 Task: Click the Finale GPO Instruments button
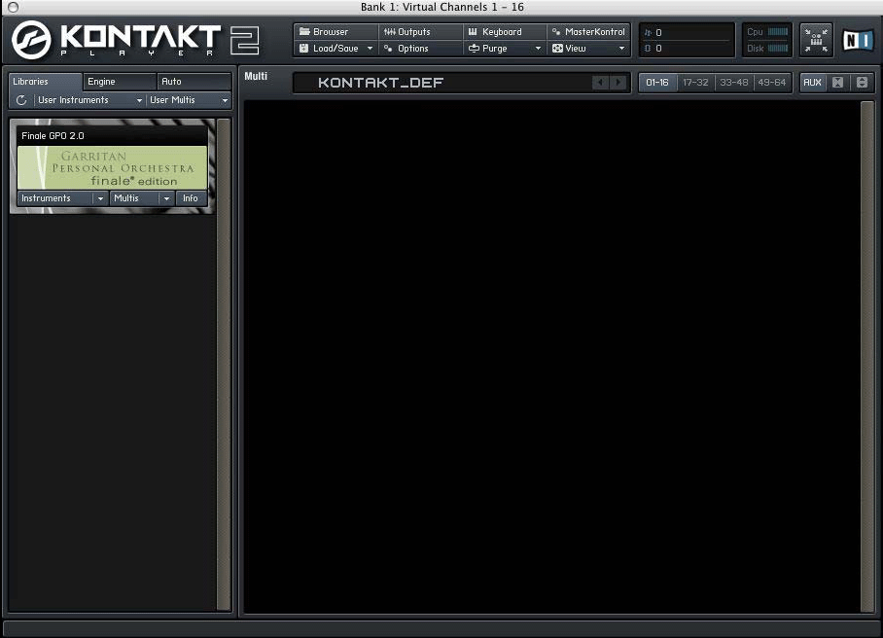click(x=54, y=198)
